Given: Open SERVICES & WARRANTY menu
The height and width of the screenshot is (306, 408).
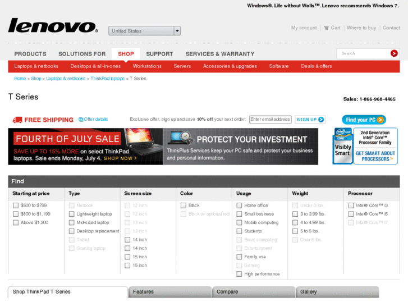Looking at the screenshot, I should pyautogui.click(x=220, y=54).
